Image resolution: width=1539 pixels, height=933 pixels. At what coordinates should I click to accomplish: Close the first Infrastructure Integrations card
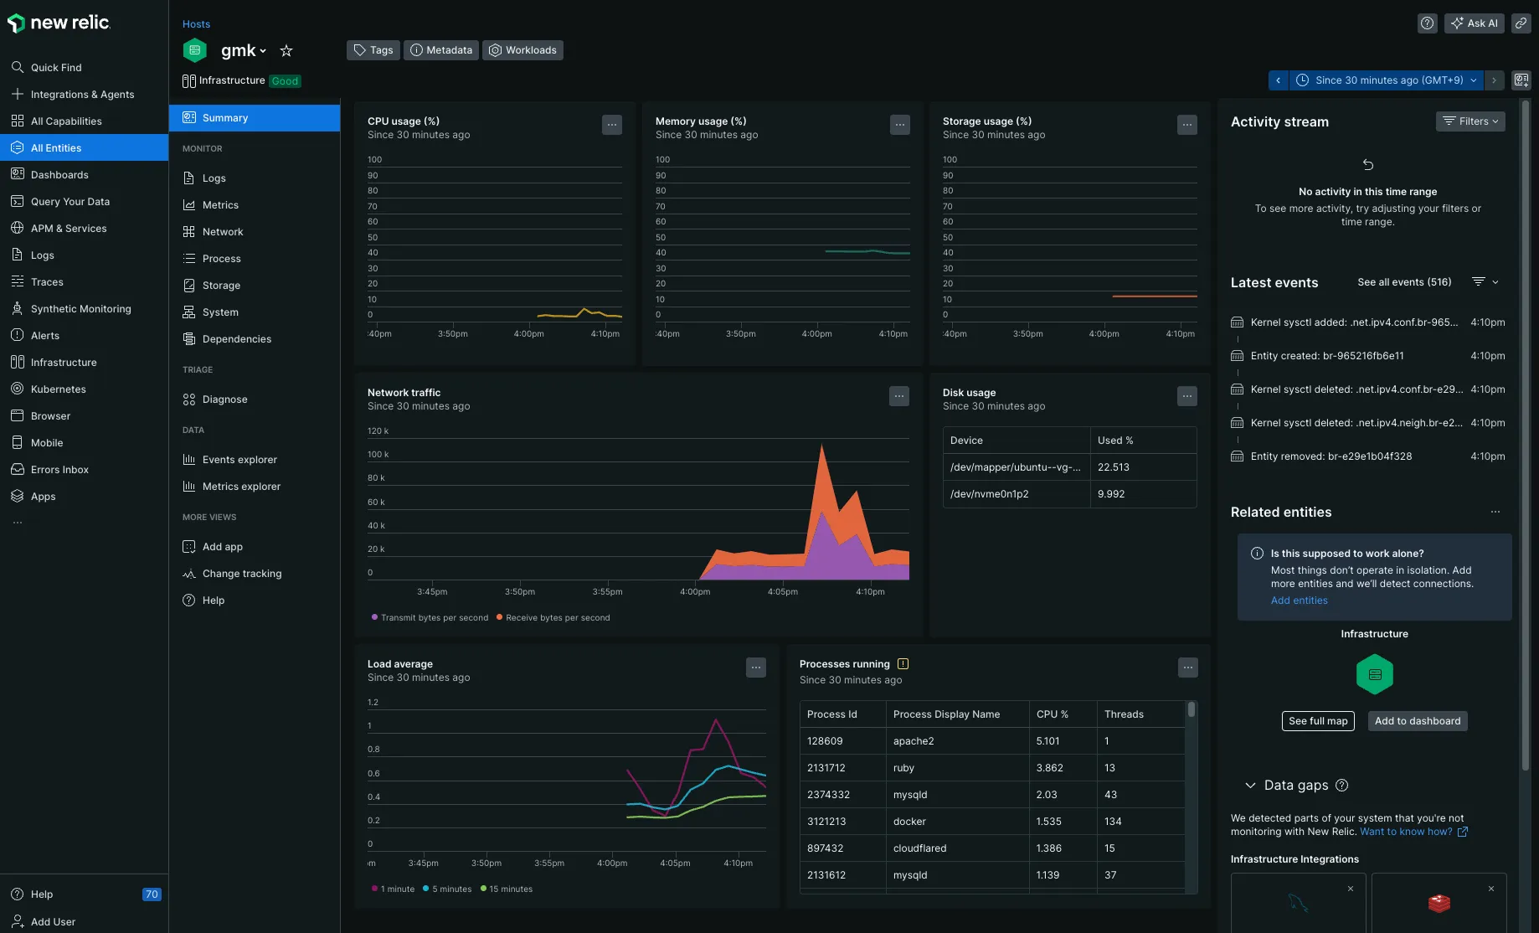(x=1351, y=889)
